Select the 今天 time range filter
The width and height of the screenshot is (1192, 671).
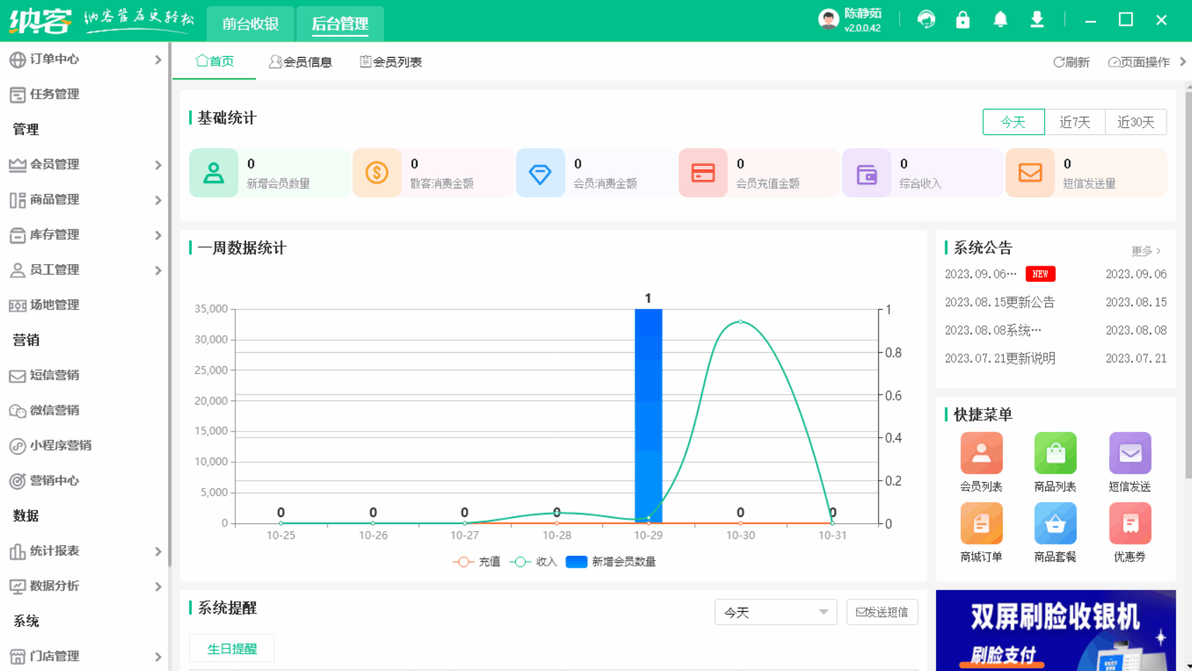pyautogui.click(x=1013, y=122)
